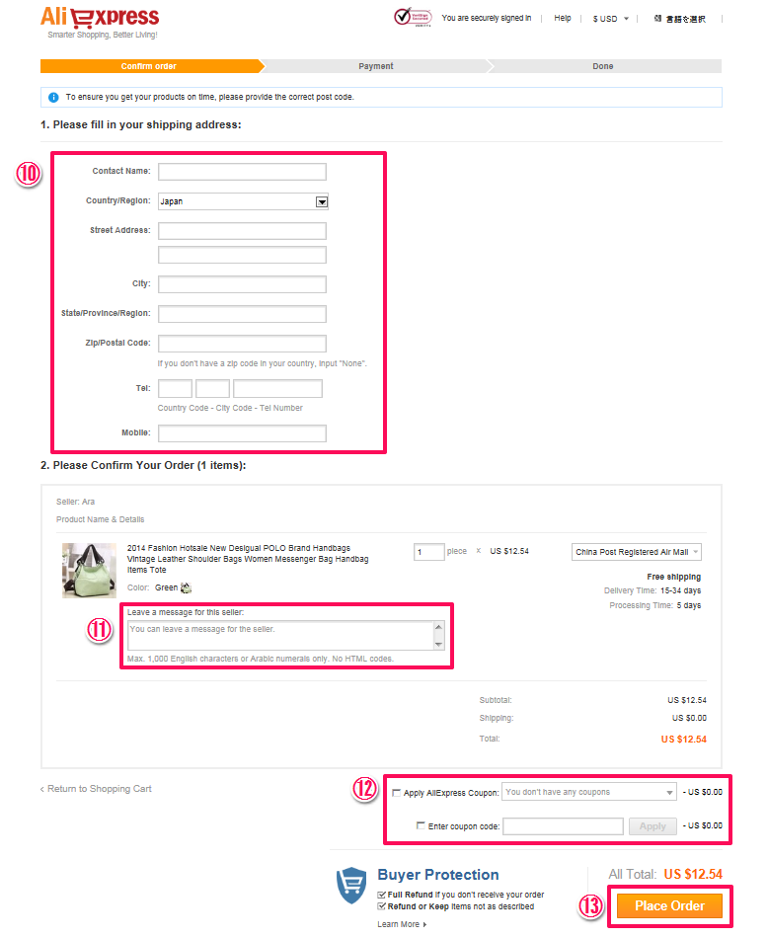Click the coupon code text field
Image resolution: width=768 pixels, height=938 pixels.
(563, 826)
